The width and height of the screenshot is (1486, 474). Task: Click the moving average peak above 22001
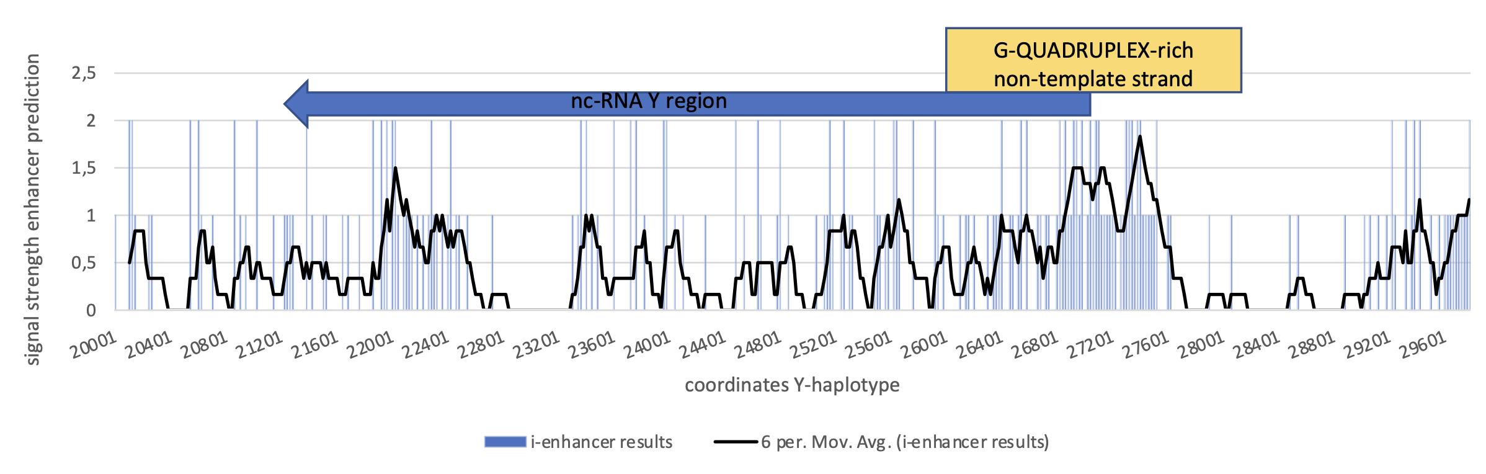[395, 168]
